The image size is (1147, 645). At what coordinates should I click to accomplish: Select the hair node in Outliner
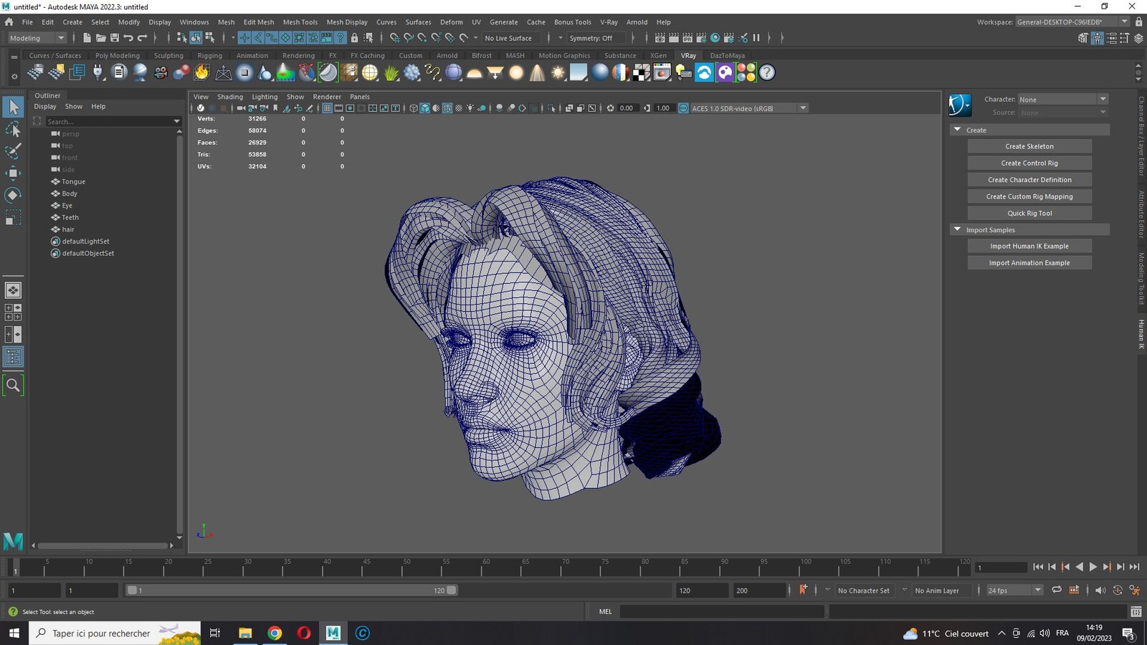click(68, 229)
